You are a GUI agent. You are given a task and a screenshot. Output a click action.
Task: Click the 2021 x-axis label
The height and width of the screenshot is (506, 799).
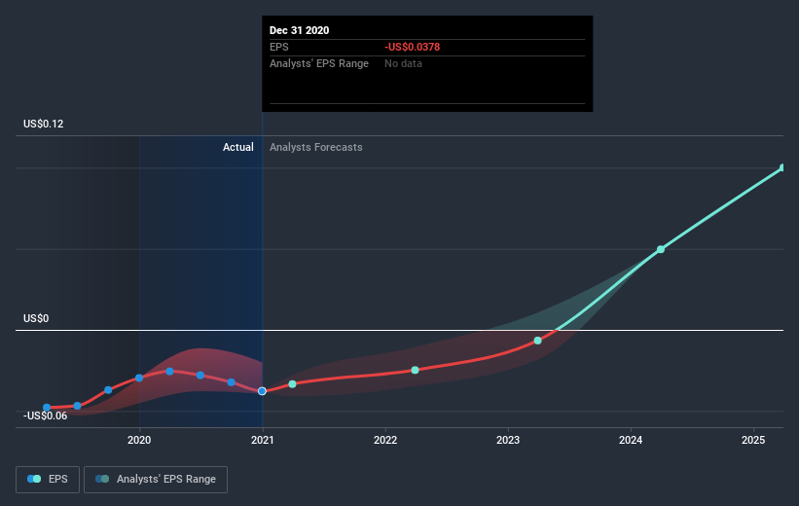[x=262, y=440]
